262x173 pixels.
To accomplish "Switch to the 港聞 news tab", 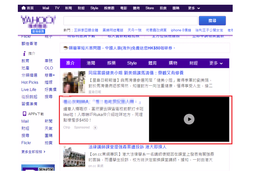I will [x=91, y=63].
